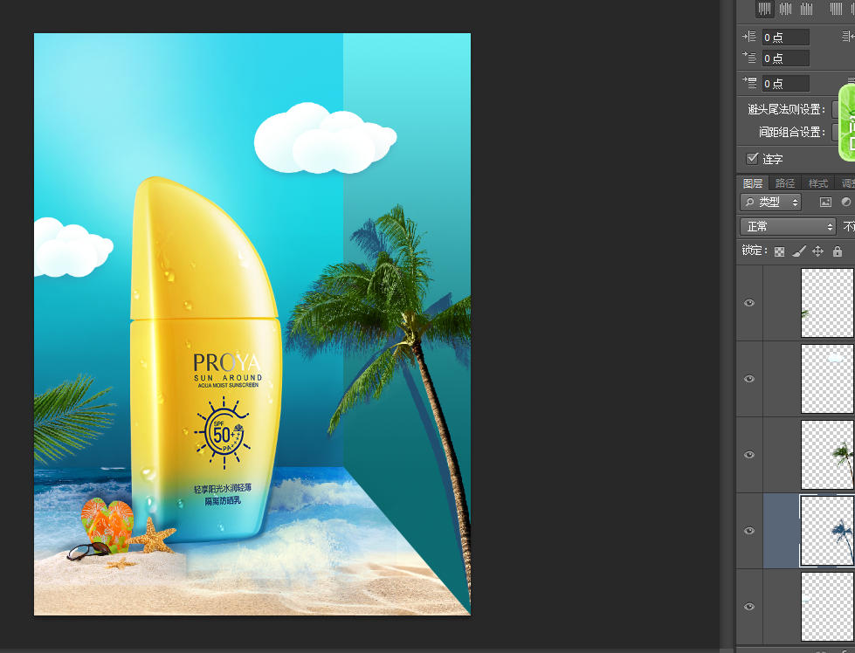Switch to the 路径 paths tab
Screen dimensions: 855x653
pyautogui.click(x=784, y=183)
